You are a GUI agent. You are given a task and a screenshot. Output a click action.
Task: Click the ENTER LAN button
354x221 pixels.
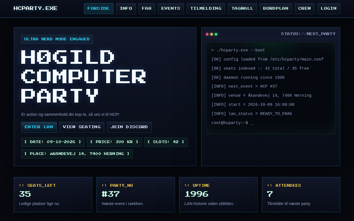(39, 127)
